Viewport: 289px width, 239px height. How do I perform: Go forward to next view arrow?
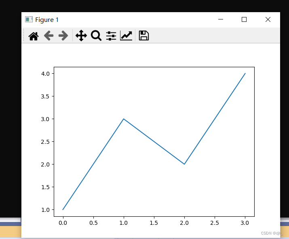63,36
